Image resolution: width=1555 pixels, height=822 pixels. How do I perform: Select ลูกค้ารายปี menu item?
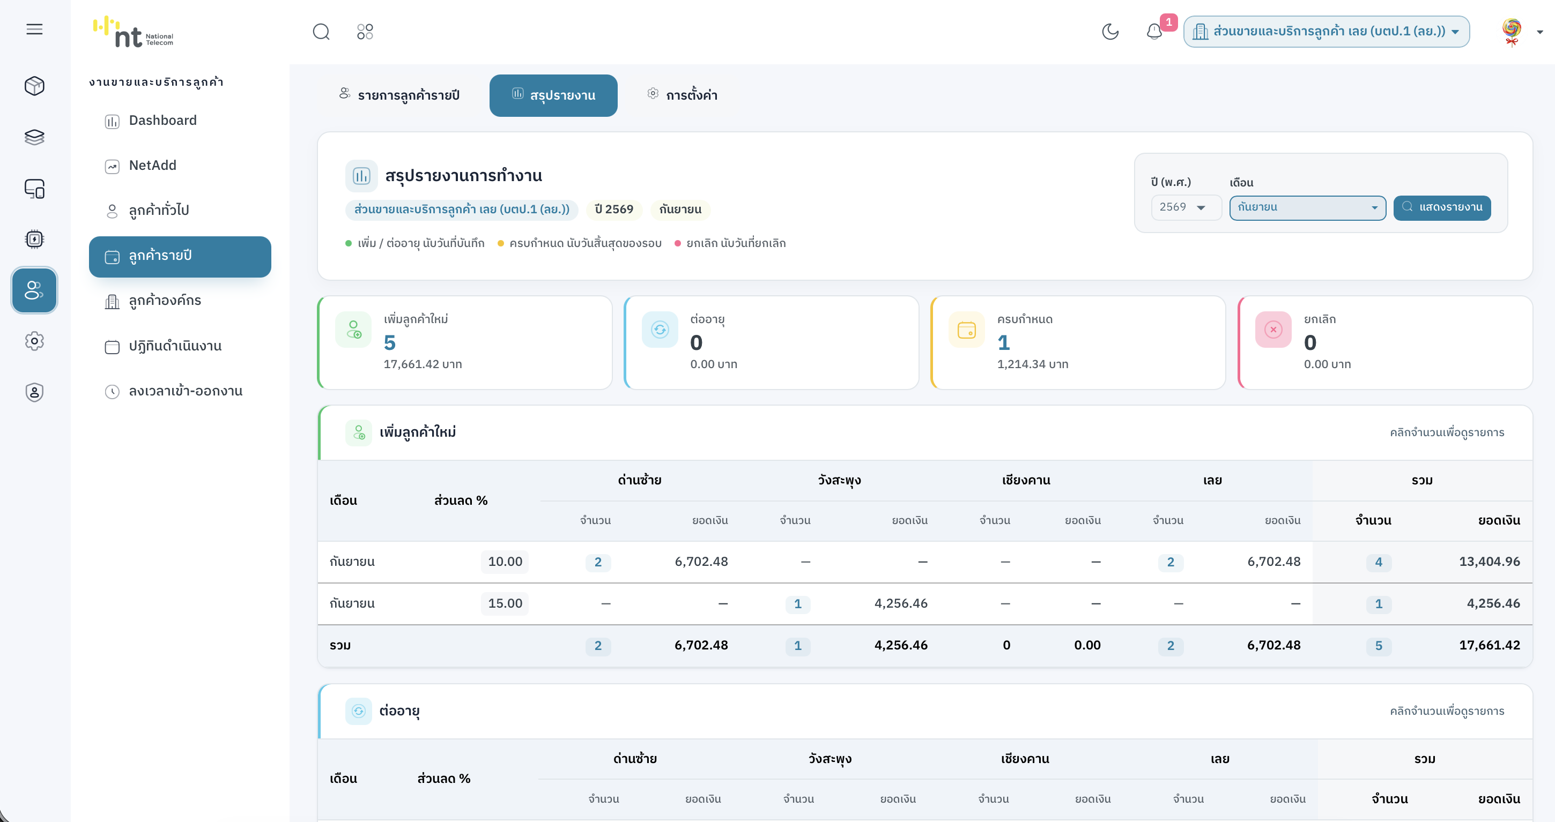180,257
